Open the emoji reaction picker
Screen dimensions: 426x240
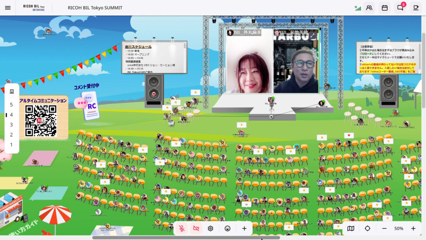[228, 229]
